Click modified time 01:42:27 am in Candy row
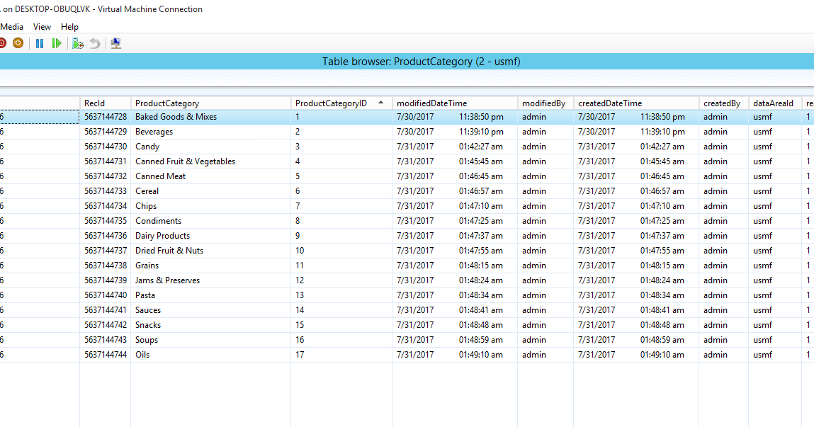The height and width of the screenshot is (427, 814). point(481,147)
